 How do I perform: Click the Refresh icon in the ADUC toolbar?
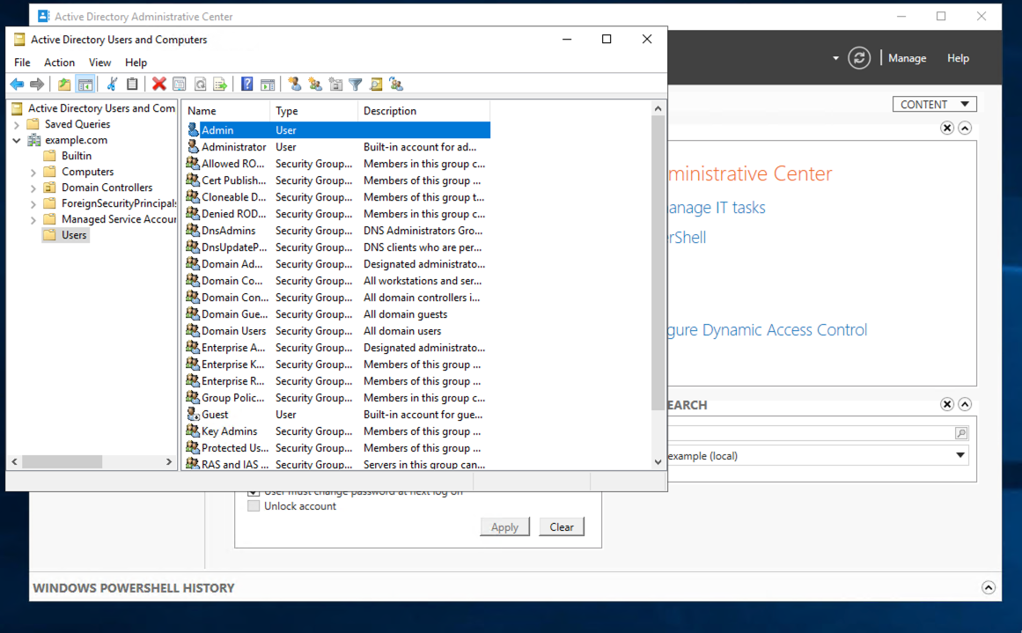[x=200, y=85]
